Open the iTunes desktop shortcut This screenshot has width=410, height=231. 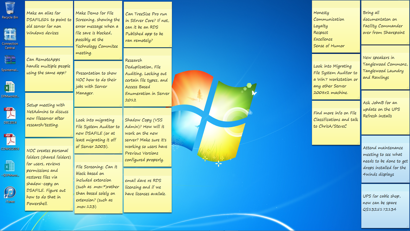(x=10, y=195)
